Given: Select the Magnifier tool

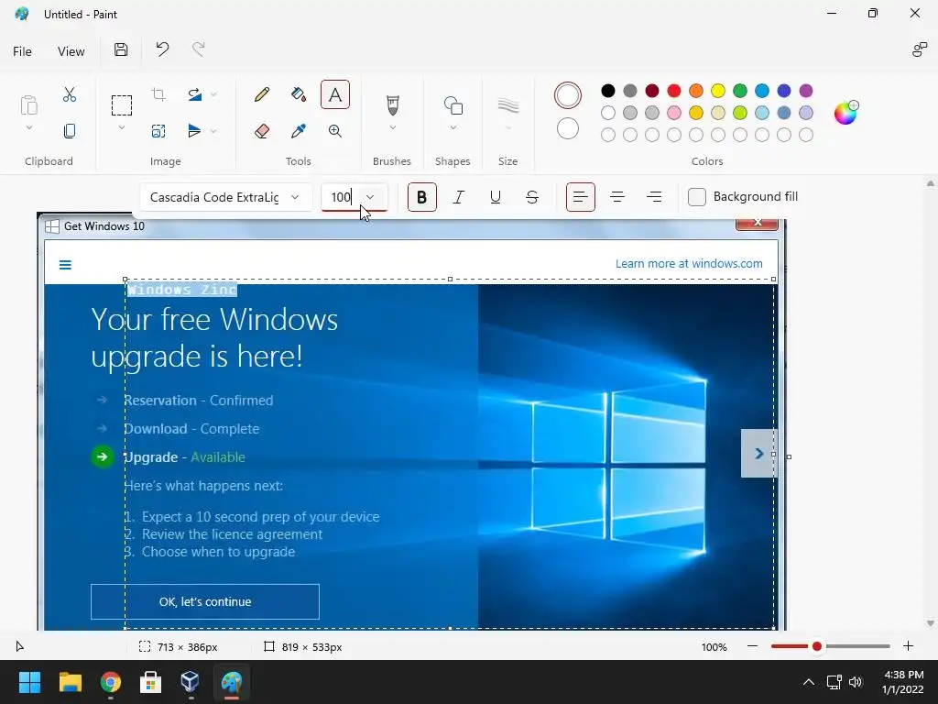Looking at the screenshot, I should pyautogui.click(x=335, y=131).
